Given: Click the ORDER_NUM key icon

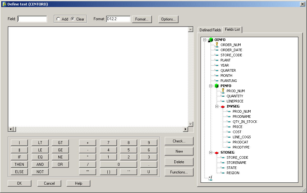Looking at the screenshot, I should (217, 45).
